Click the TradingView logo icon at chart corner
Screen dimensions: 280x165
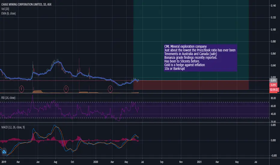coord(4,152)
